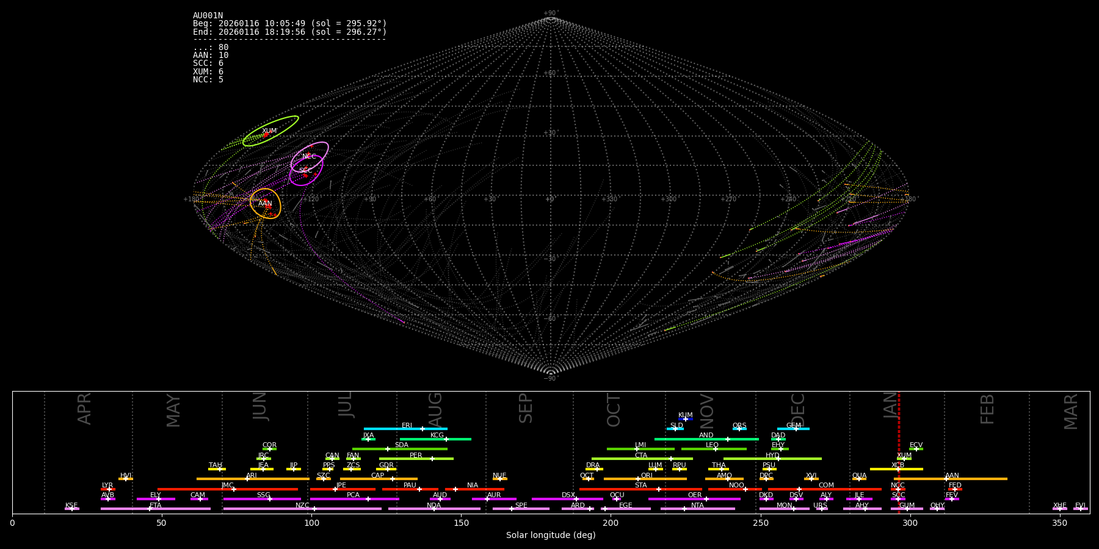Click the 'AAN: 10' count line
Image resolution: width=1099 pixels, height=549 pixels.
point(211,56)
